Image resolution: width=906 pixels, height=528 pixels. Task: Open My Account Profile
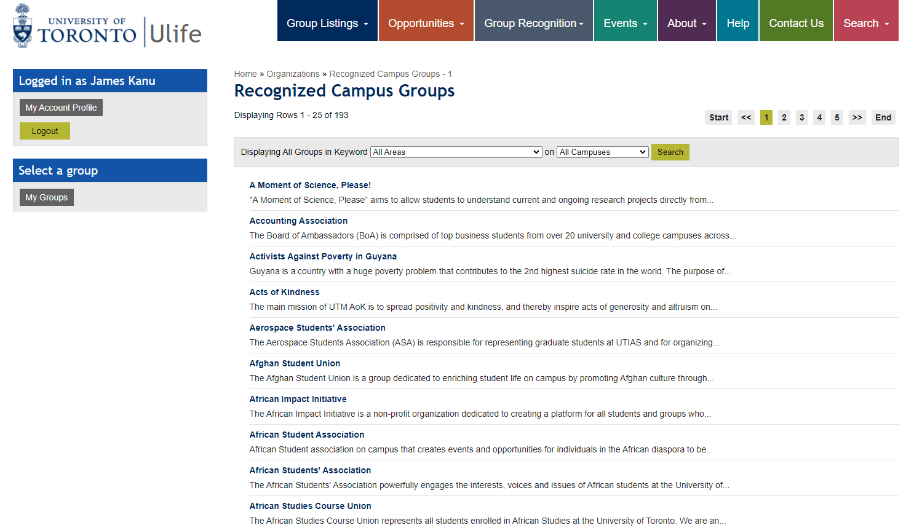pos(61,108)
